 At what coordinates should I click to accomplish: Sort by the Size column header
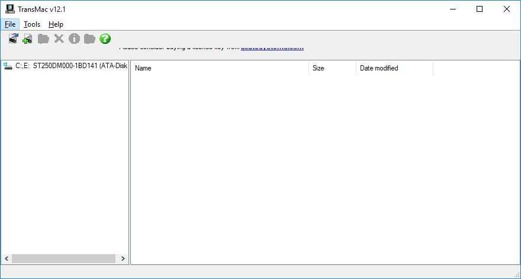click(x=332, y=68)
